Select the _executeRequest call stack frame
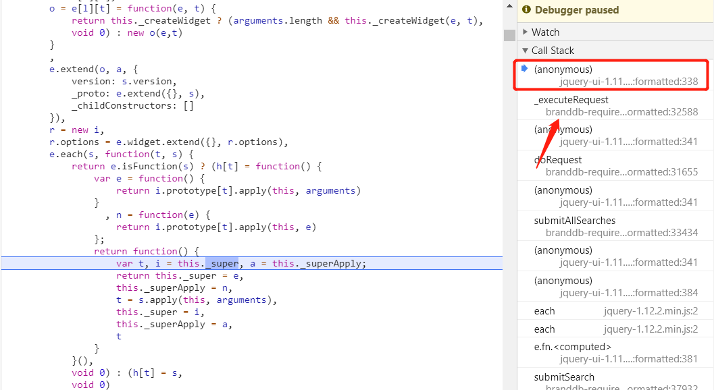Viewport: 714px width, 390px height. 571,100
